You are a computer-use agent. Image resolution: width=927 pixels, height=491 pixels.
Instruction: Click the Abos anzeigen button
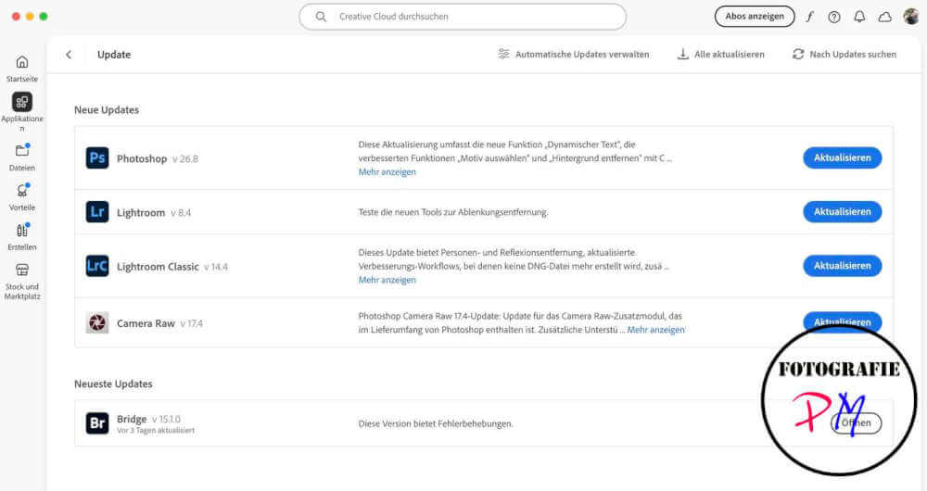coord(755,17)
